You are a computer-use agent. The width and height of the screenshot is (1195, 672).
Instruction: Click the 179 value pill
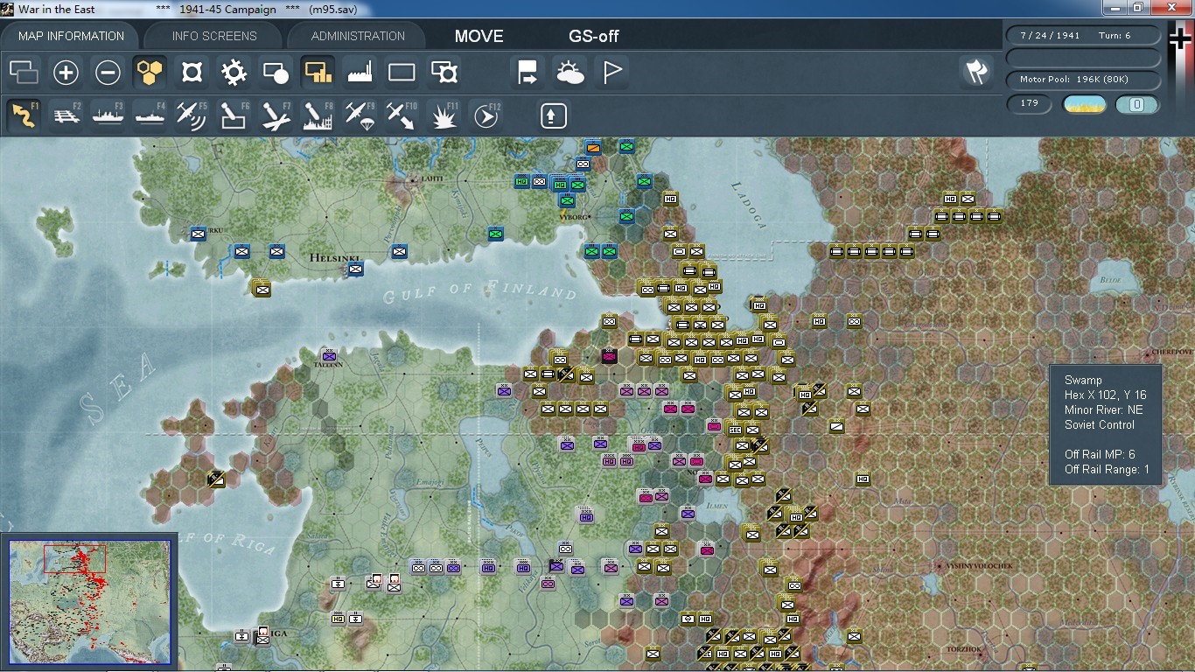[1030, 103]
